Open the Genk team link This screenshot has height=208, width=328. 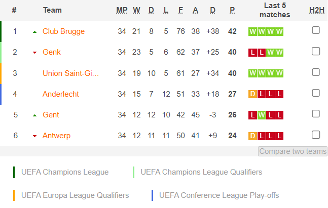[x=52, y=52]
